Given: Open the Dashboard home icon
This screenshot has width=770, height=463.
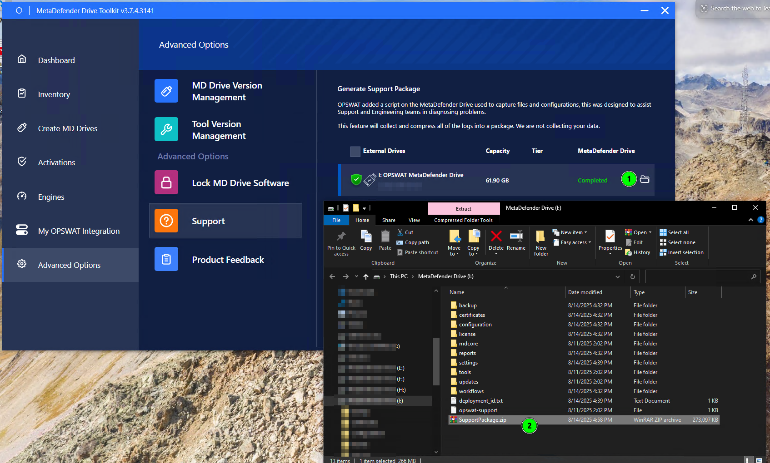Looking at the screenshot, I should coord(22,59).
